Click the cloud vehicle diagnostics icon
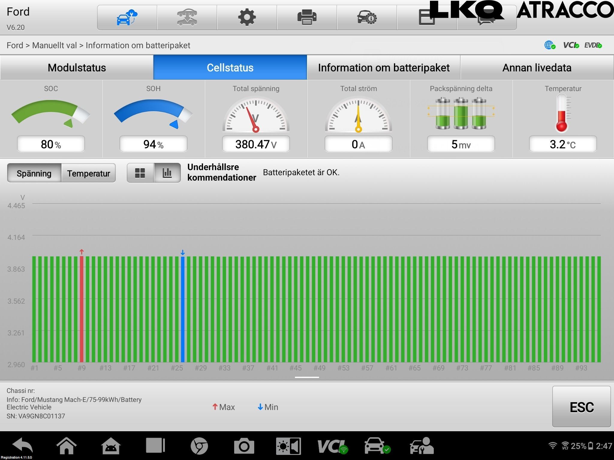 [127, 17]
